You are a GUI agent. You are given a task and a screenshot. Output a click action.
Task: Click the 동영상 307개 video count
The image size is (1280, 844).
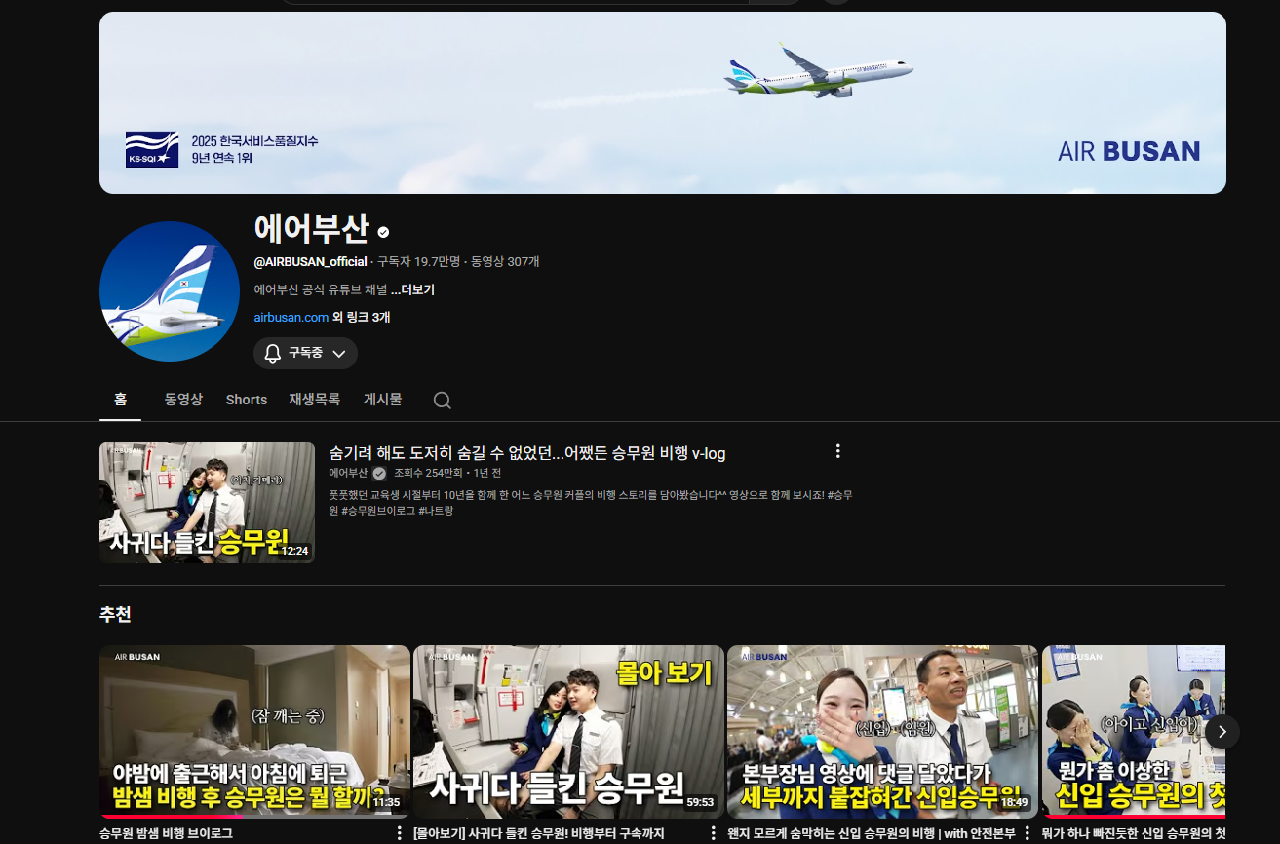(x=505, y=261)
